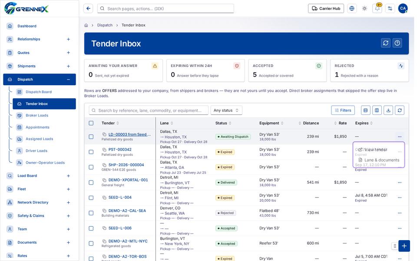This screenshot has height=261, width=417.
Task: Select Lane & documents menu entry
Action: pos(379,160)
